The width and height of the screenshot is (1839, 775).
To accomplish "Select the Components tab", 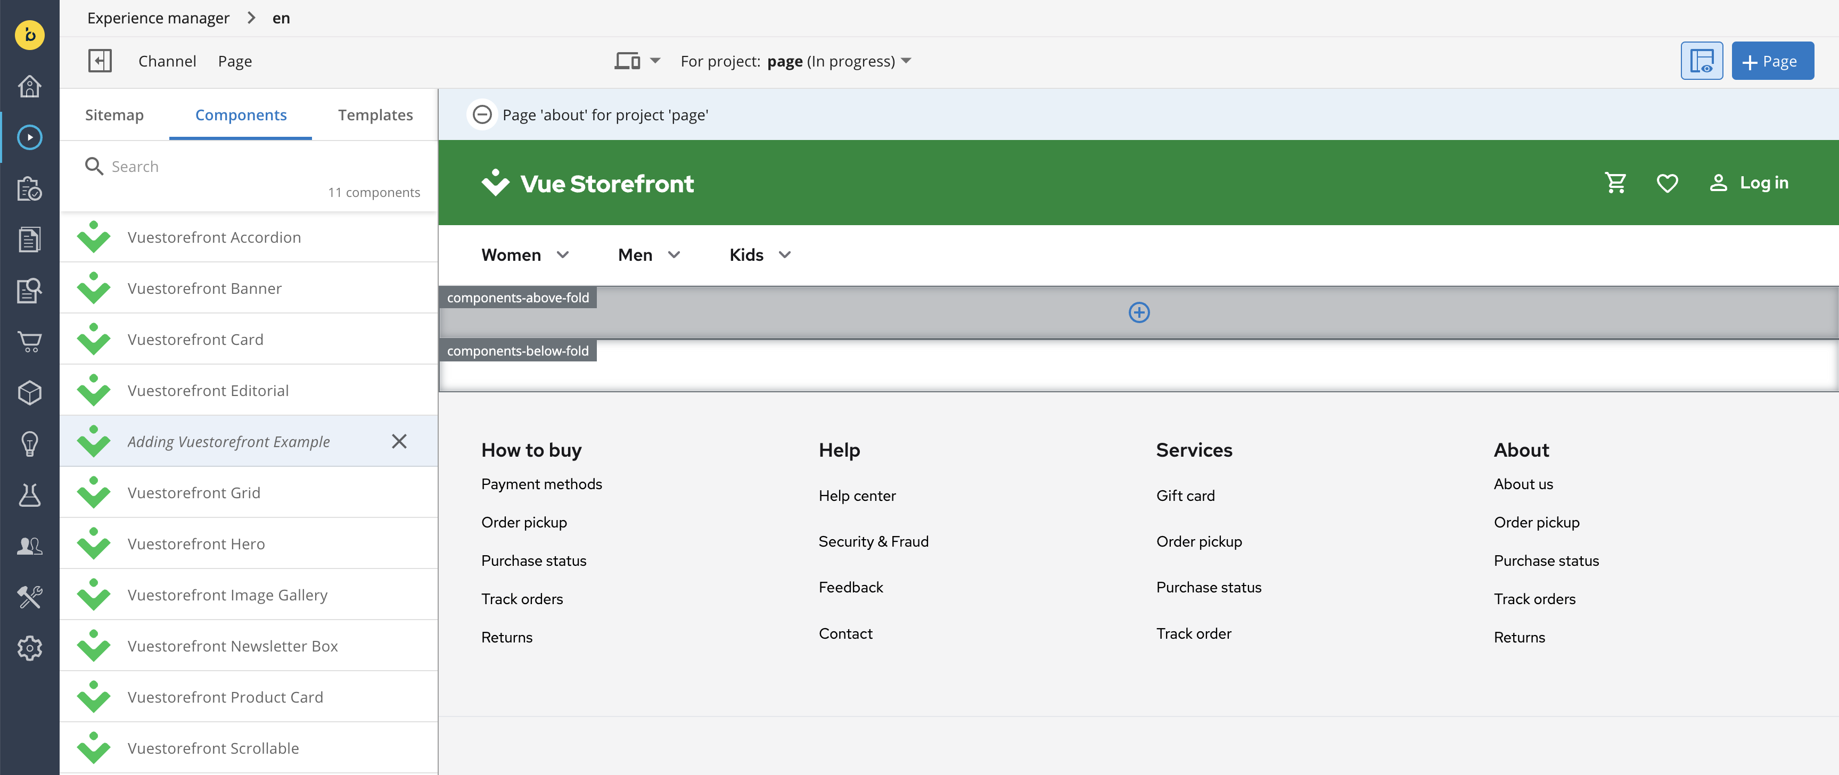I will coord(241,115).
